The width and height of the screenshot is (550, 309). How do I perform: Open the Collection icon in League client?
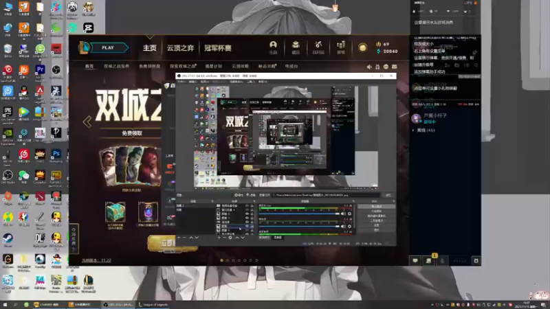[296, 45]
